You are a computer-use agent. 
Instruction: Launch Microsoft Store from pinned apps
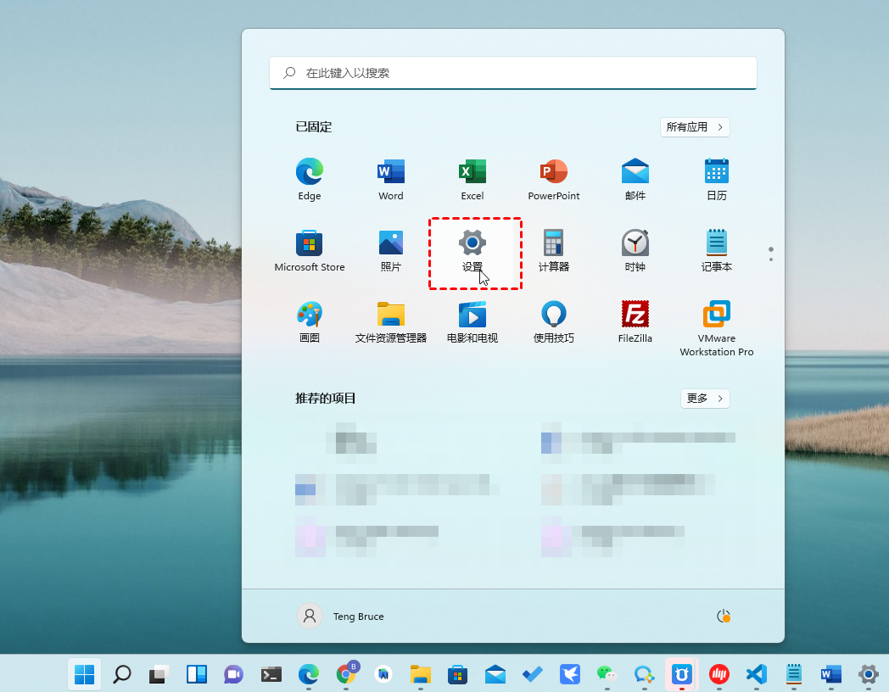tap(309, 251)
